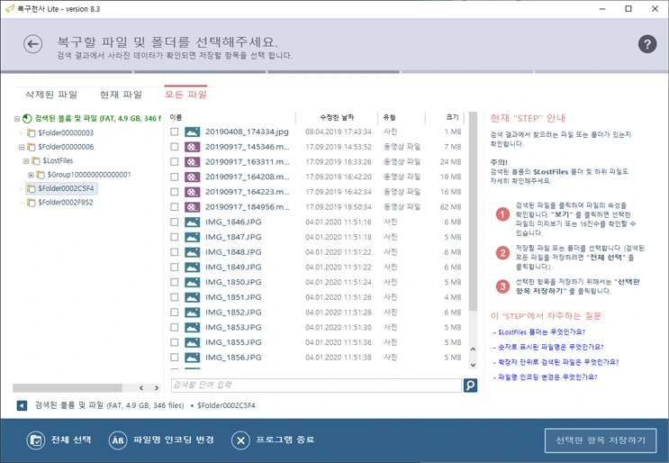Switch to the 현재 파일 tab
This screenshot has height=463, width=669.
121,95
